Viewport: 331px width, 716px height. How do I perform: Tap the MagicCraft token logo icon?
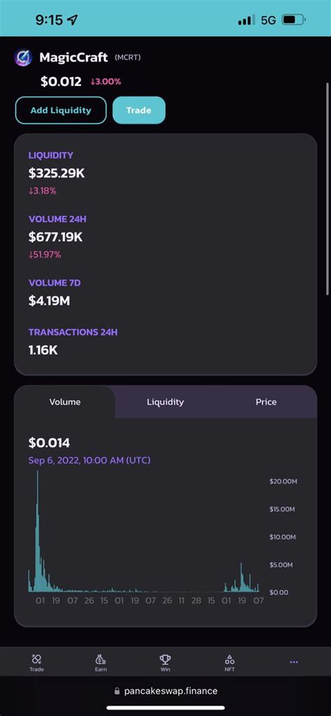pos(23,59)
